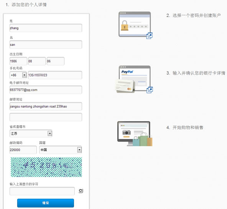
Task: Select the birth month field 08
Action: [37, 61]
